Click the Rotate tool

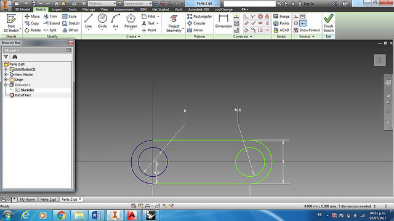[x=33, y=30]
